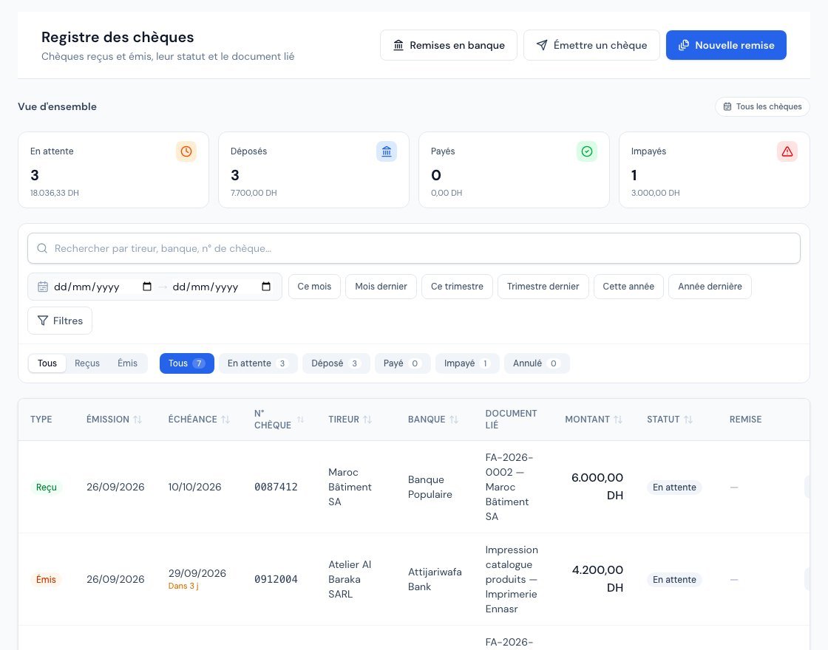The image size is (828, 650).
Task: Apply the Ce mois date preset
Action: click(x=314, y=287)
